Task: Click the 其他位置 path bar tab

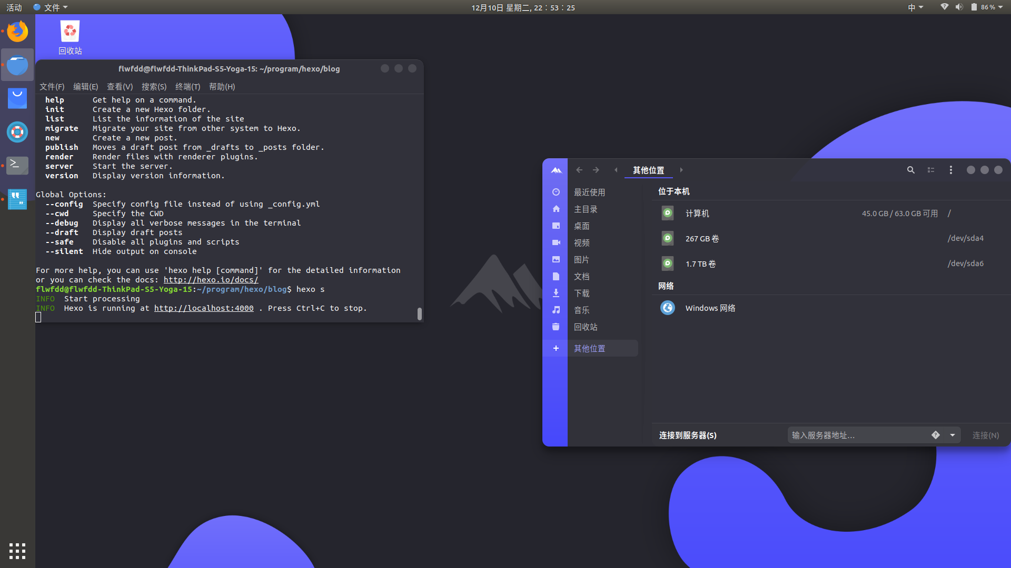Action: (648, 170)
